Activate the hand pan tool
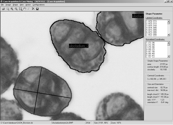 (x=25, y=9)
